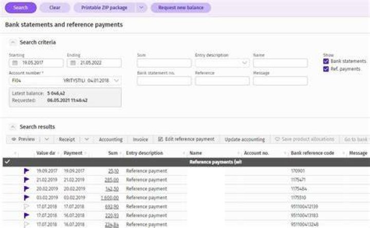This screenshot has width=370, height=228.
Task: Toggle the Reference payments group checkmark
Action: coord(7,162)
